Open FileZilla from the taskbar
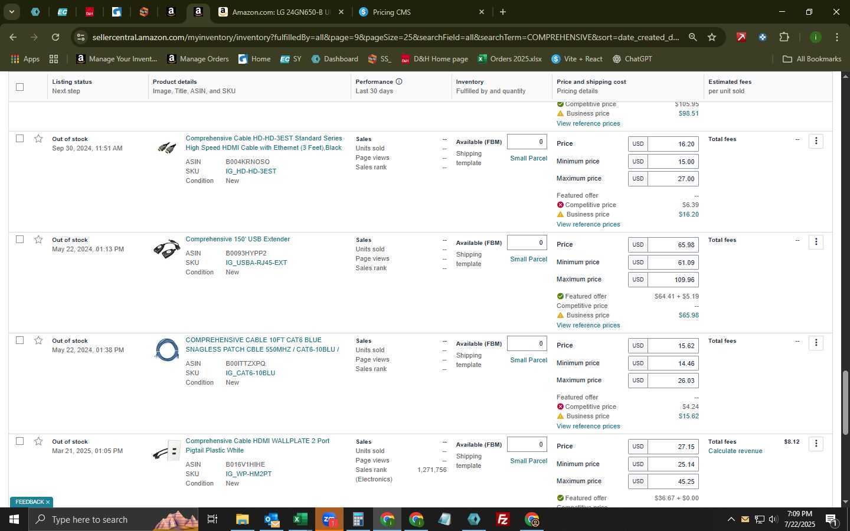850x531 pixels. click(x=503, y=519)
